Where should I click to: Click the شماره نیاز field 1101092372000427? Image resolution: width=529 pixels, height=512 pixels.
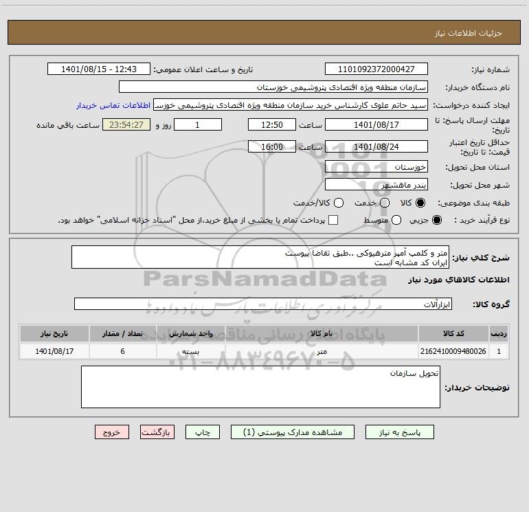tap(376, 69)
